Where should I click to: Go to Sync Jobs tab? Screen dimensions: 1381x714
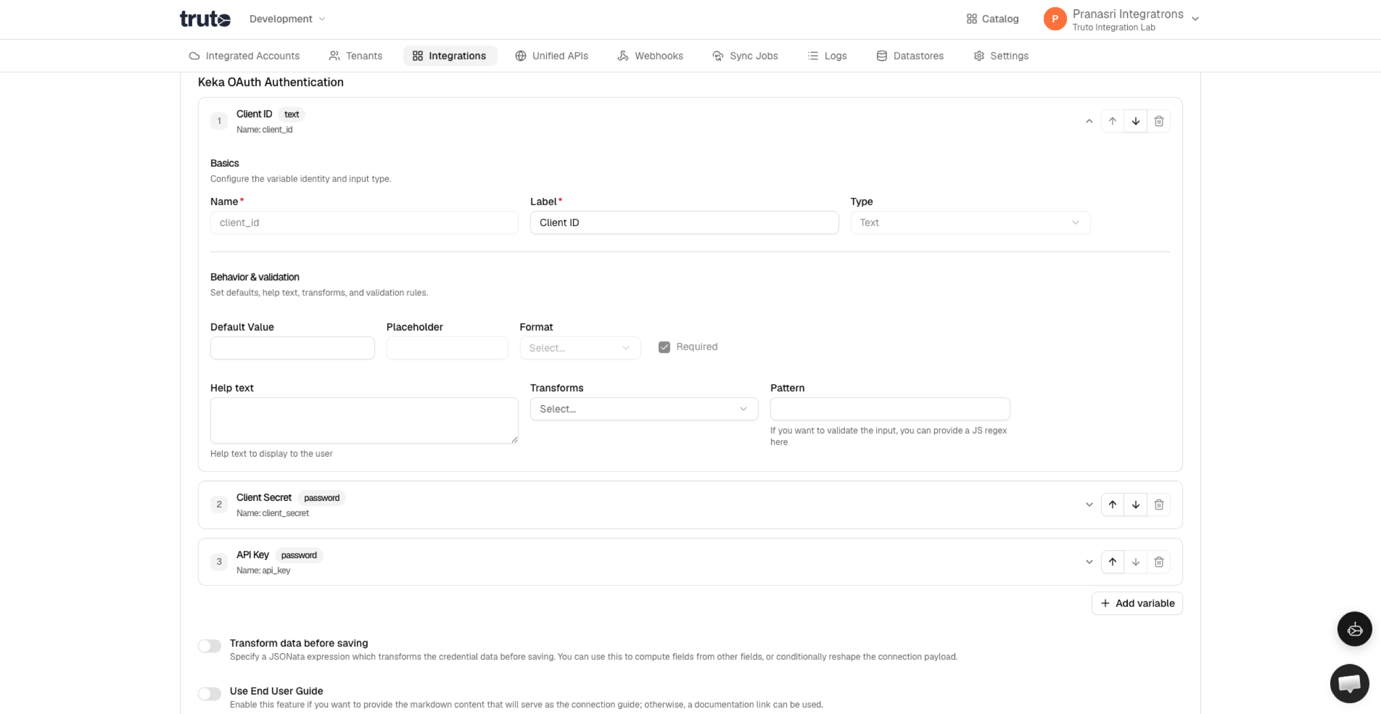coord(745,56)
